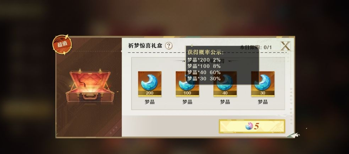The image size is (349, 154).
Task: Click the 祈梦惊喜礼盒 title text
Action: 145,46
